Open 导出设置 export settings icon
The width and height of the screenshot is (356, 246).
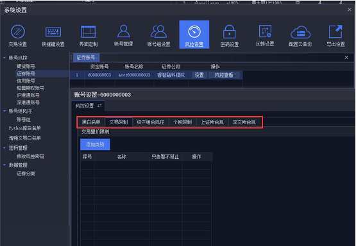[x=335, y=36]
